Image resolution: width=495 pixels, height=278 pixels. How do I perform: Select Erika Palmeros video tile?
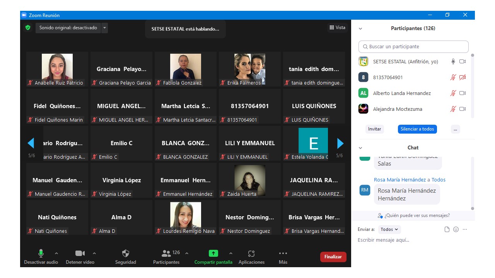[x=250, y=69]
